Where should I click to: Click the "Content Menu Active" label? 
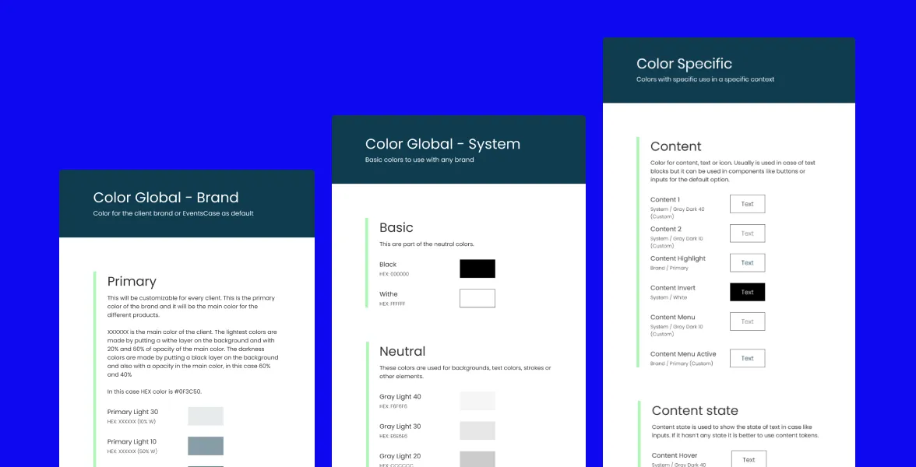click(683, 353)
